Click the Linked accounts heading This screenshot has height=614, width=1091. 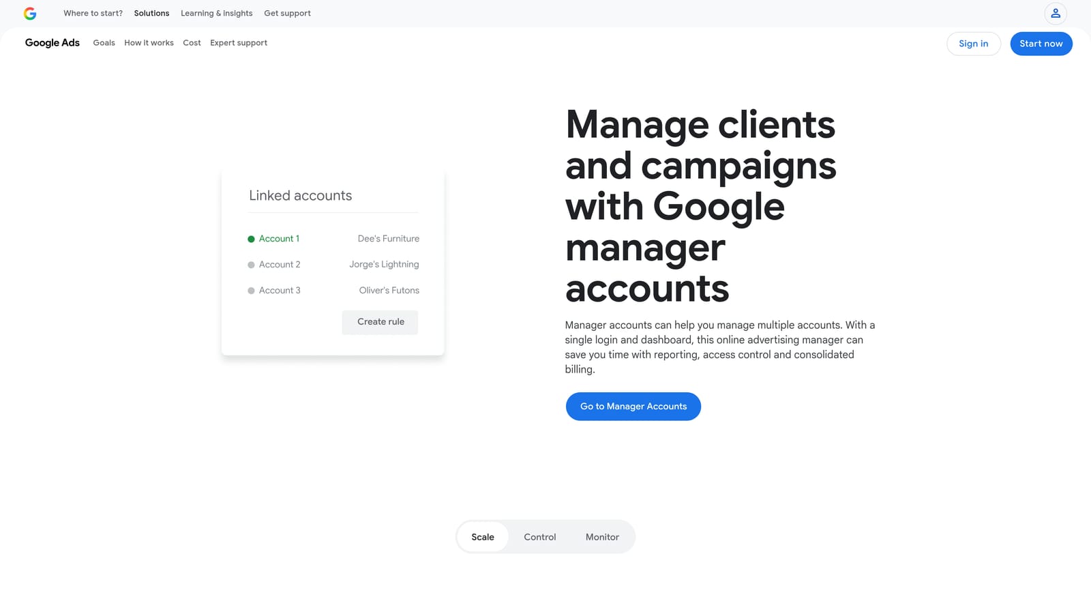(x=301, y=196)
